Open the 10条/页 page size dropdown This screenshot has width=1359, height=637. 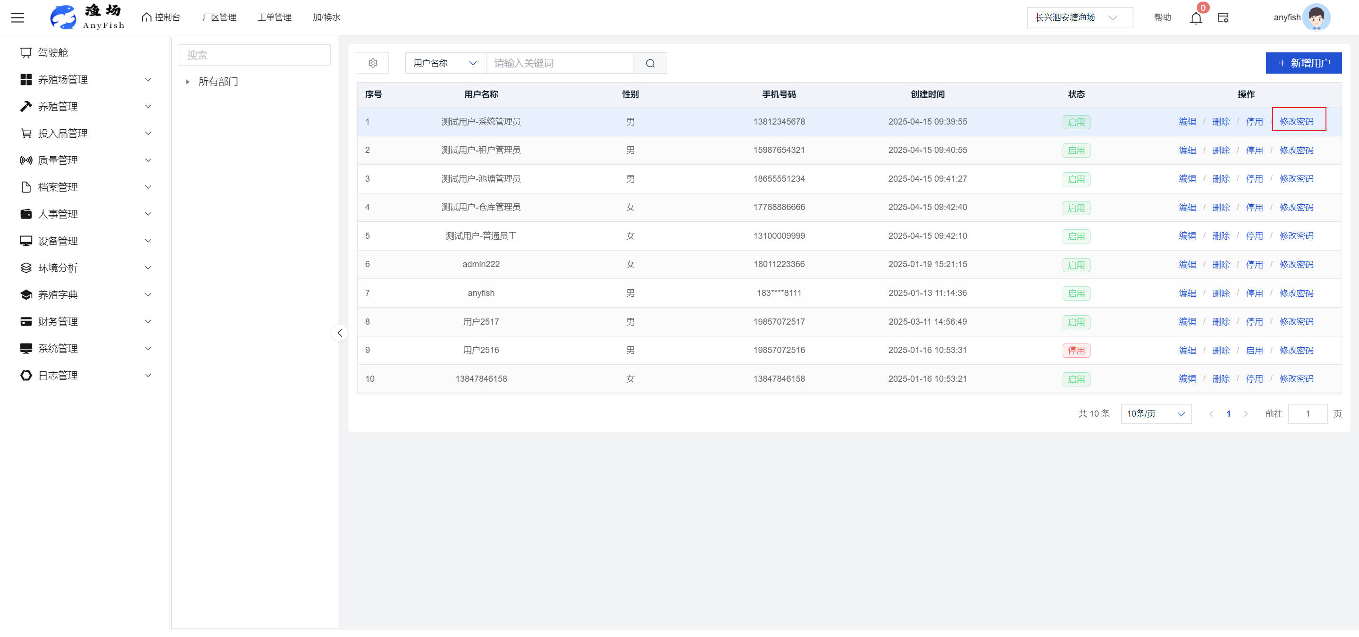click(x=1155, y=414)
